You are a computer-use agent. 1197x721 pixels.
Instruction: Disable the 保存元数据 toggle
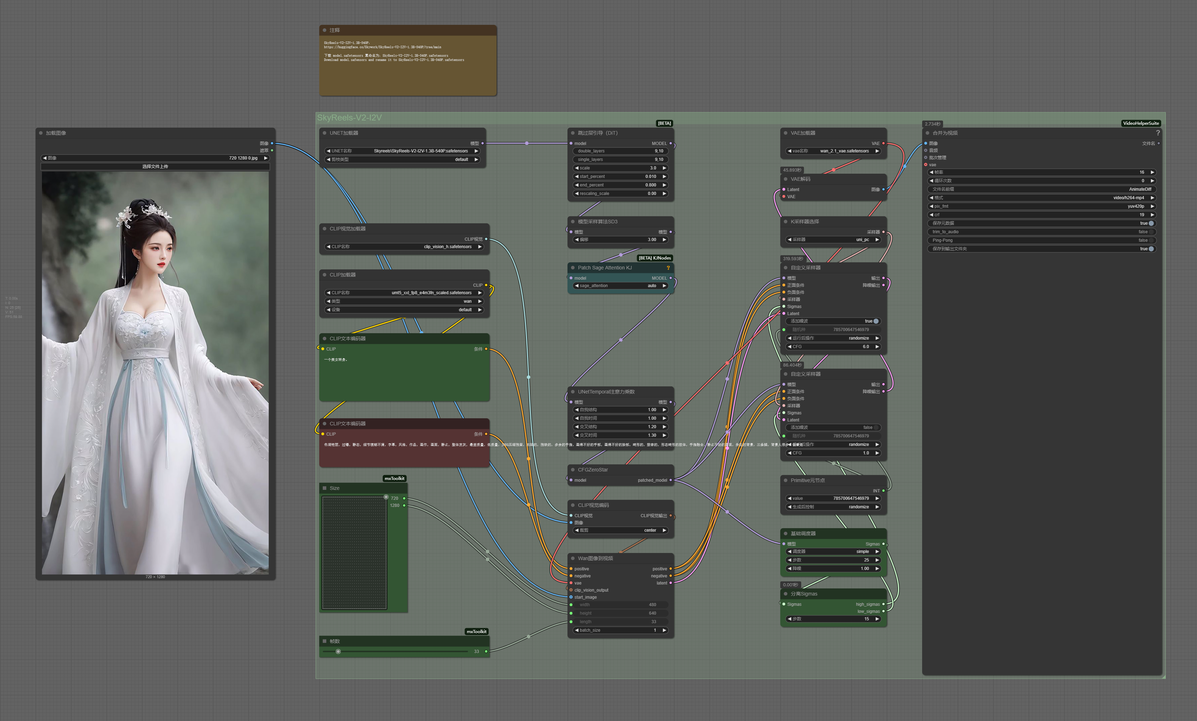coord(1151,223)
